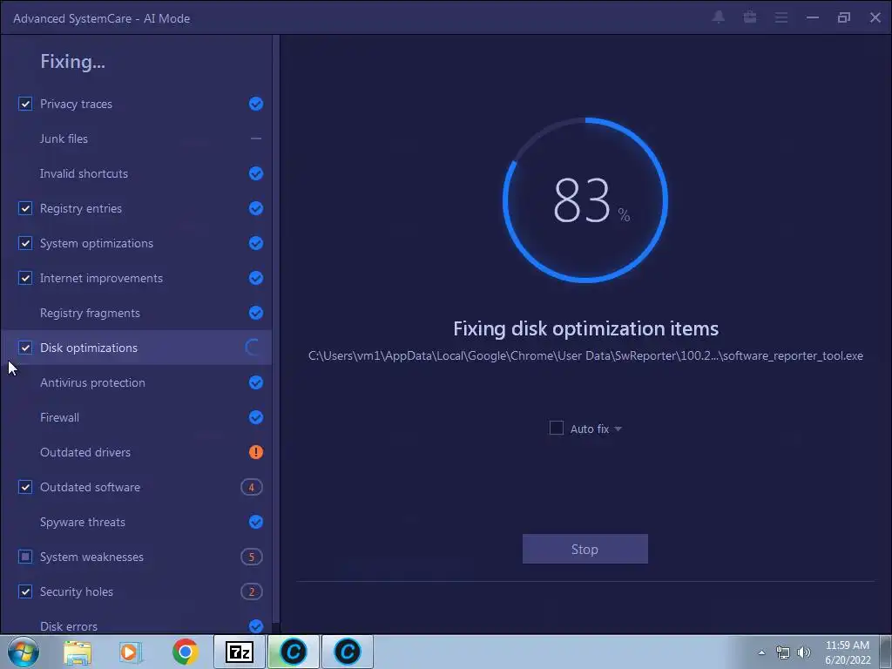This screenshot has height=669, width=892.
Task: Click the notification bell icon in title bar
Action: point(719,17)
